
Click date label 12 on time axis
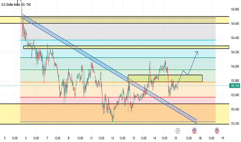(112, 138)
